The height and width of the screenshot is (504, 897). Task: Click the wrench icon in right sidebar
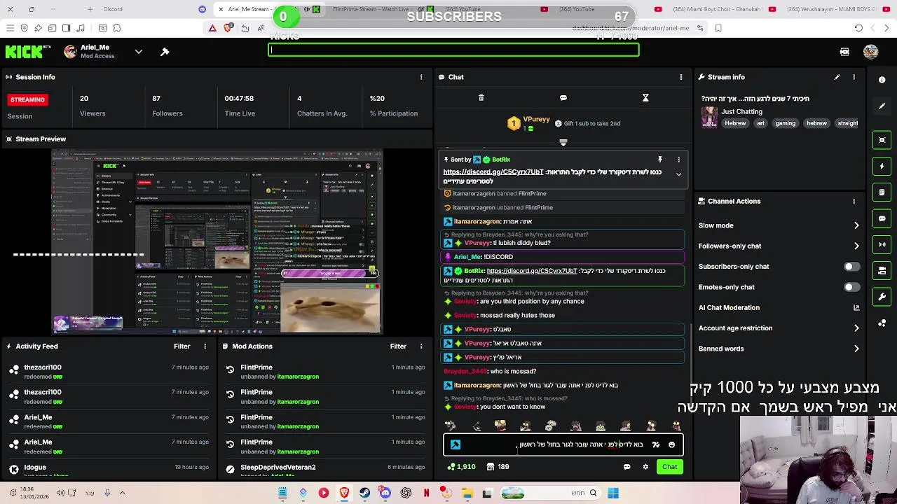point(882,297)
